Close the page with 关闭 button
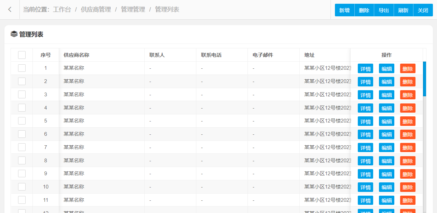The width and height of the screenshot is (437, 213). click(423, 10)
